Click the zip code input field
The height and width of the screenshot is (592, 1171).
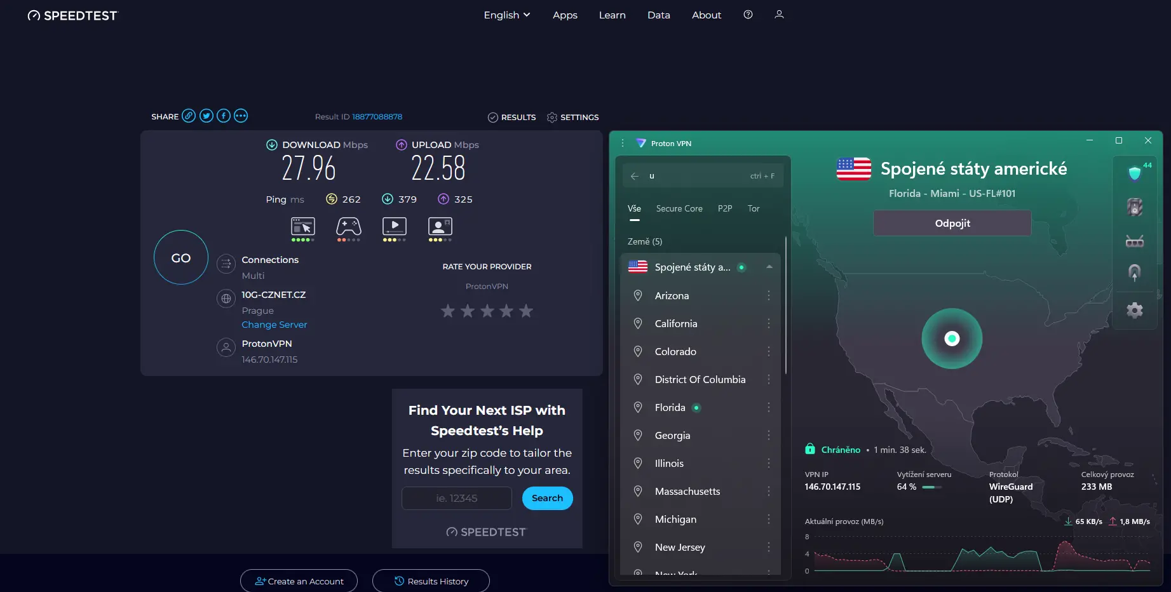(x=456, y=498)
